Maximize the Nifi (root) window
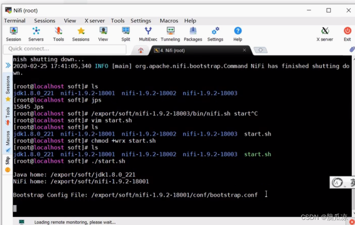Image resolution: width=355 pixels, height=225 pixels. pyautogui.click(x=328, y=10)
